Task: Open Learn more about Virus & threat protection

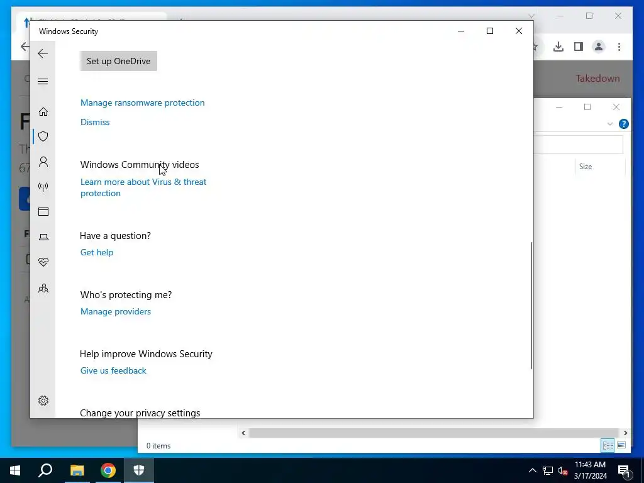Action: click(x=143, y=187)
